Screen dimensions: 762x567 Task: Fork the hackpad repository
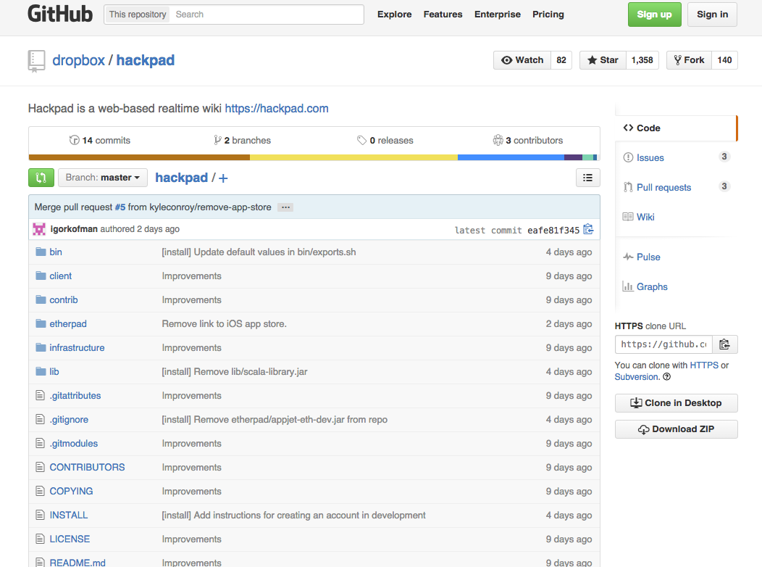(689, 59)
